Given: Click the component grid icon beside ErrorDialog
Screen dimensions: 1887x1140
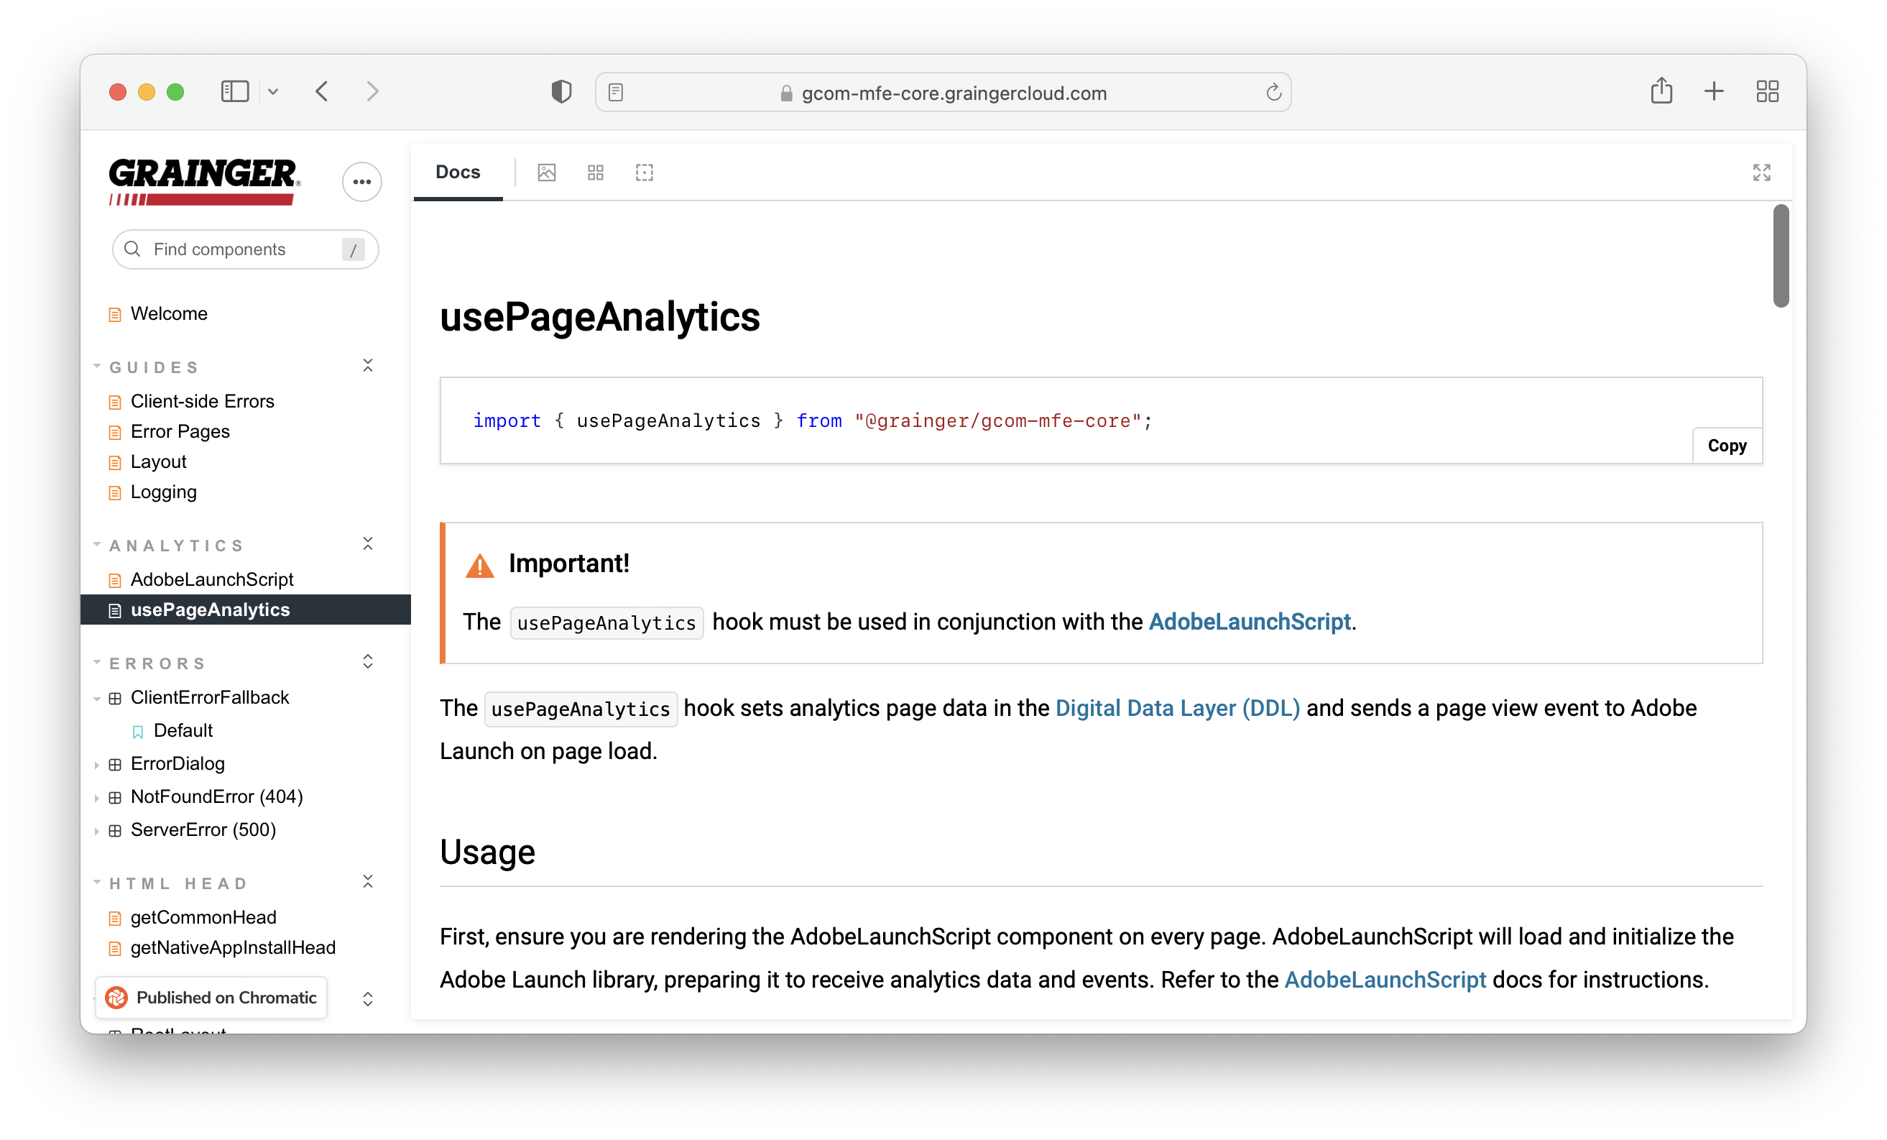Looking at the screenshot, I should (x=115, y=765).
